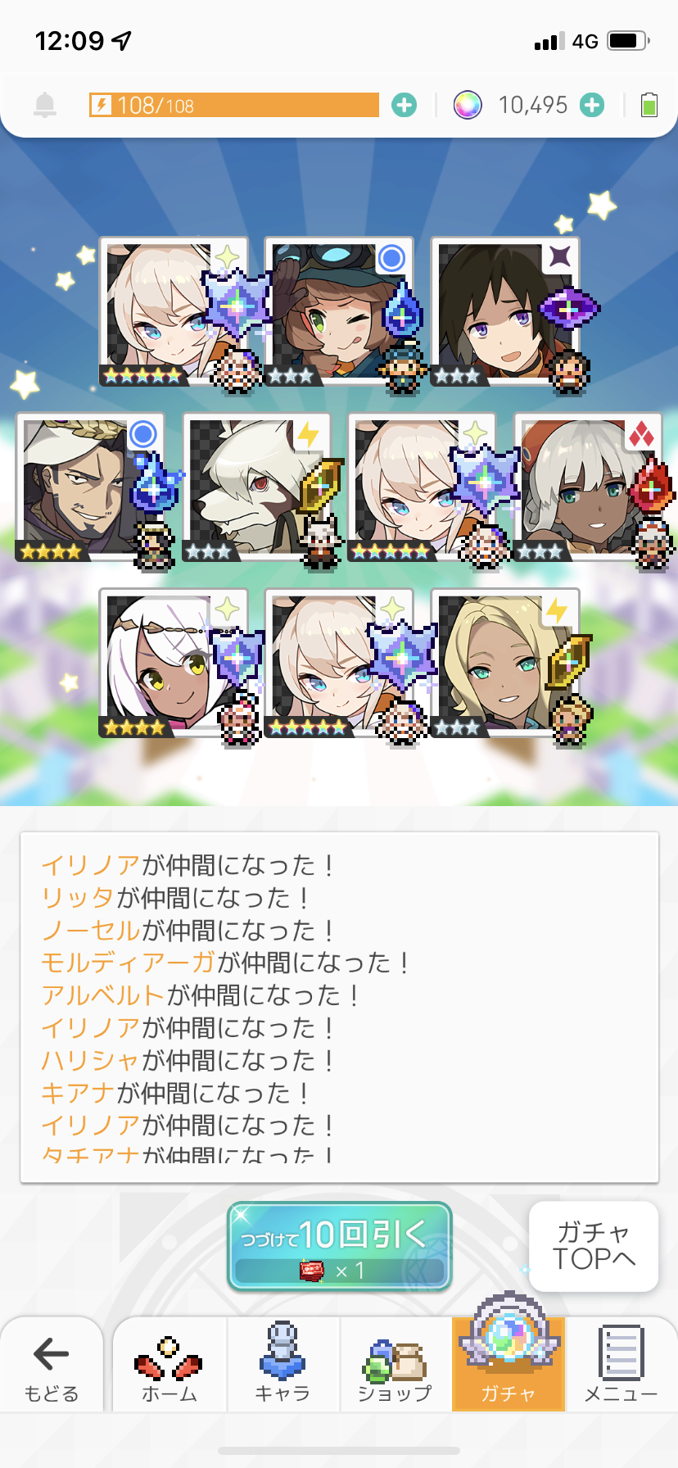The image size is (678, 1468).
Task: Tap the green battery icon in the header
Action: pos(649,105)
